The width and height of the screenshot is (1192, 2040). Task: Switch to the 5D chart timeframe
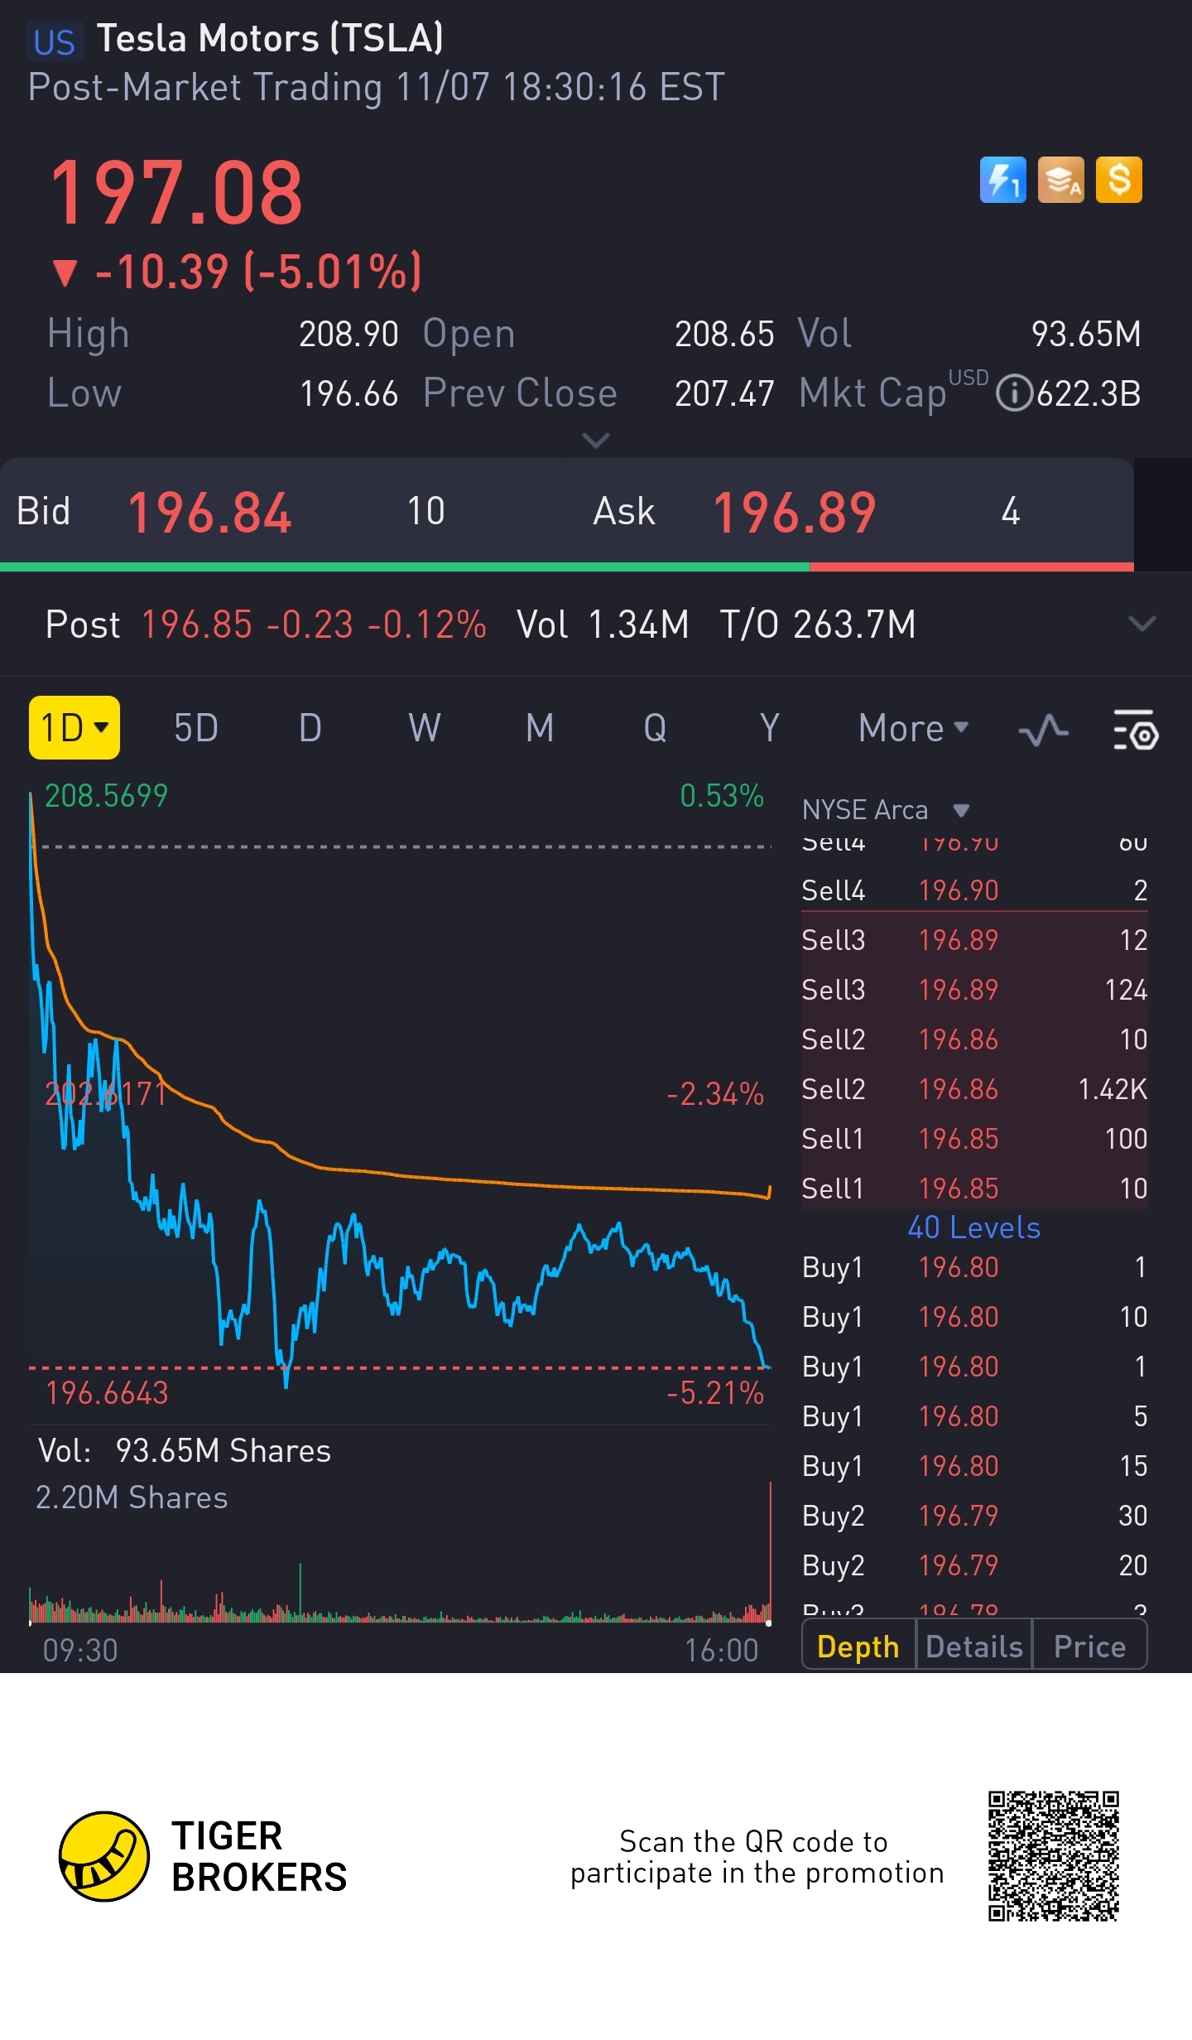pyautogui.click(x=196, y=728)
